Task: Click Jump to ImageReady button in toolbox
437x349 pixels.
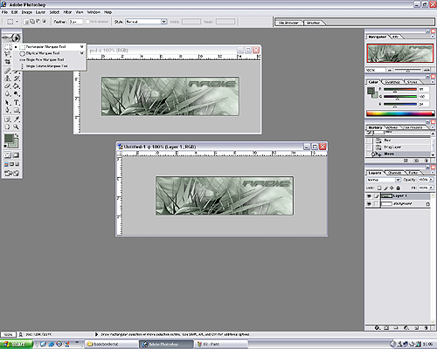Action: (x=11, y=173)
